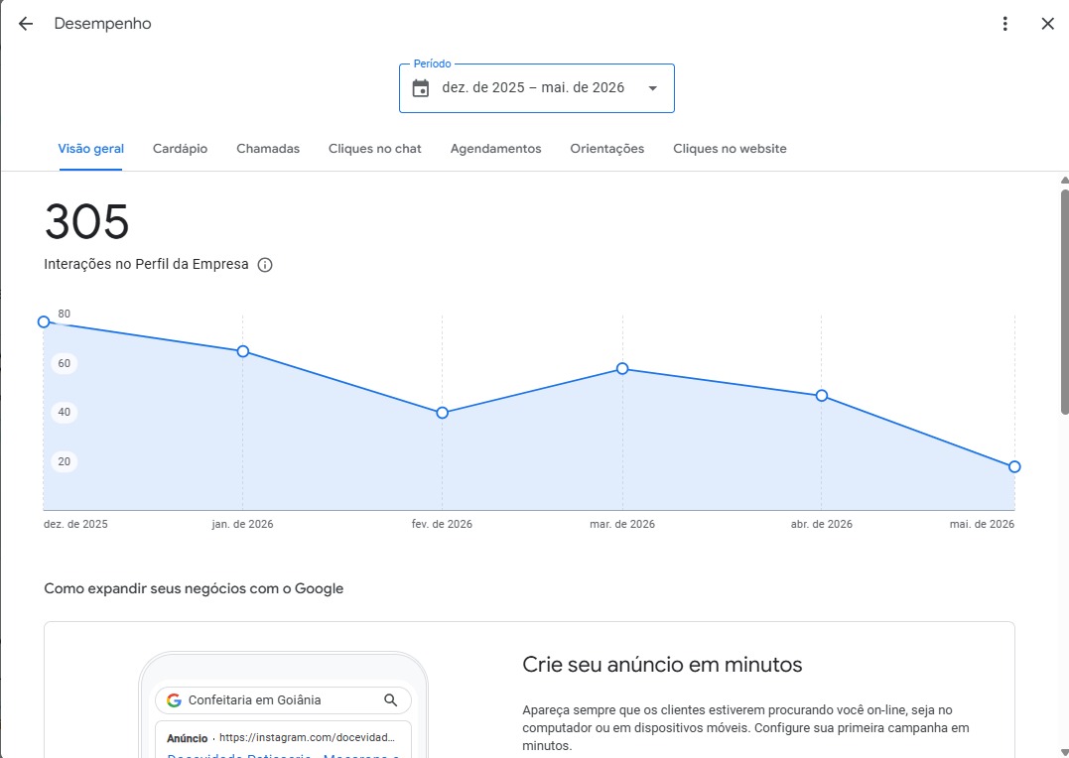
Task: Click Como expandir seus negócios com o Google heading
Action: [194, 589]
